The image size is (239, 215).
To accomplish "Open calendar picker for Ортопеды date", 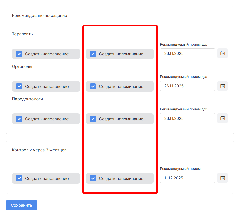I will click(x=222, y=86).
